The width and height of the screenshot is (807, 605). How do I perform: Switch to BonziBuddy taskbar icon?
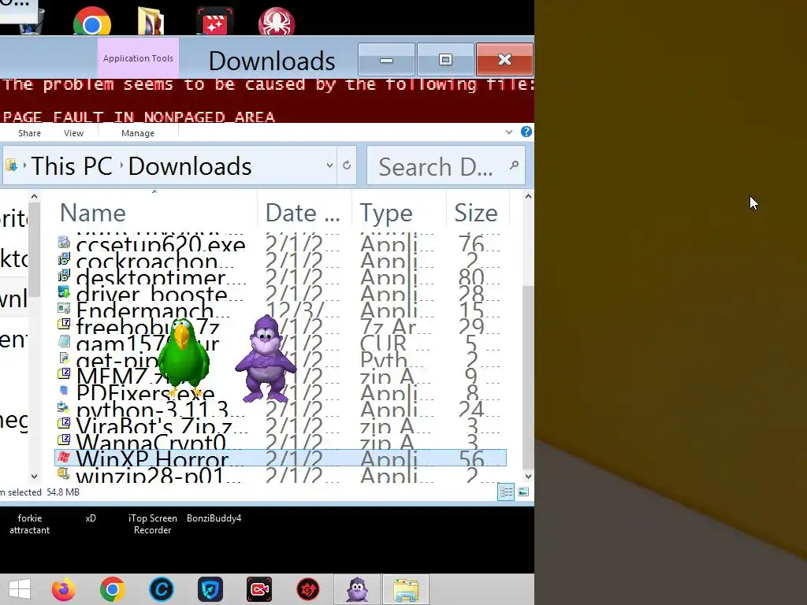357,589
